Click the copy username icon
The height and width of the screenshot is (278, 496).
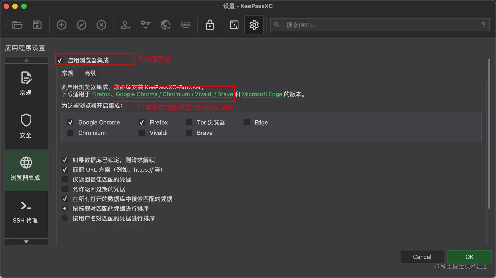(x=125, y=25)
